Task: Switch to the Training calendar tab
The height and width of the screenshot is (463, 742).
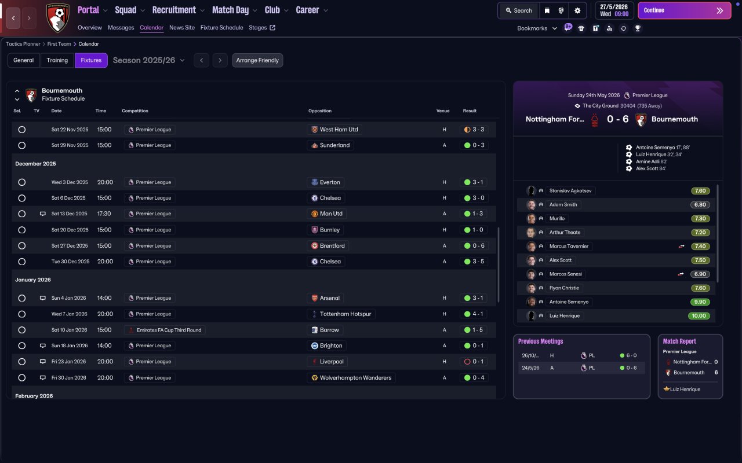Action: pos(57,60)
